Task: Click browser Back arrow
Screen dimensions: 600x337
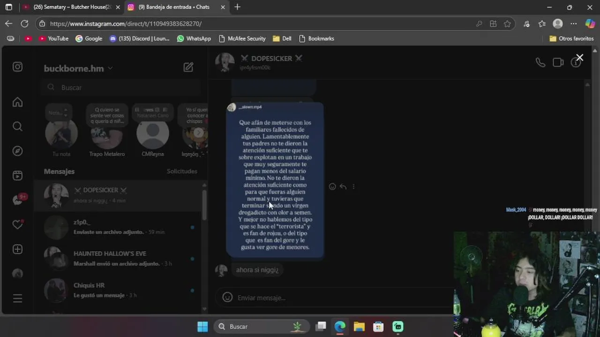Action: point(9,23)
